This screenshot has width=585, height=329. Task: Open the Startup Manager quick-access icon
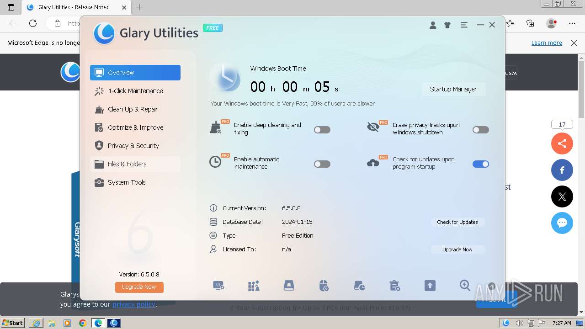218,286
